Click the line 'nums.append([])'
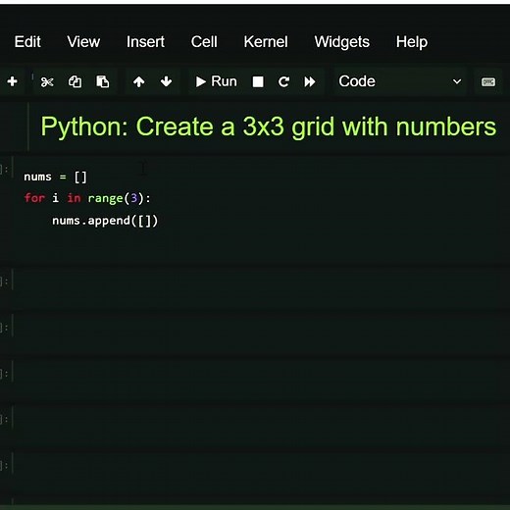510x510 pixels. pos(105,221)
